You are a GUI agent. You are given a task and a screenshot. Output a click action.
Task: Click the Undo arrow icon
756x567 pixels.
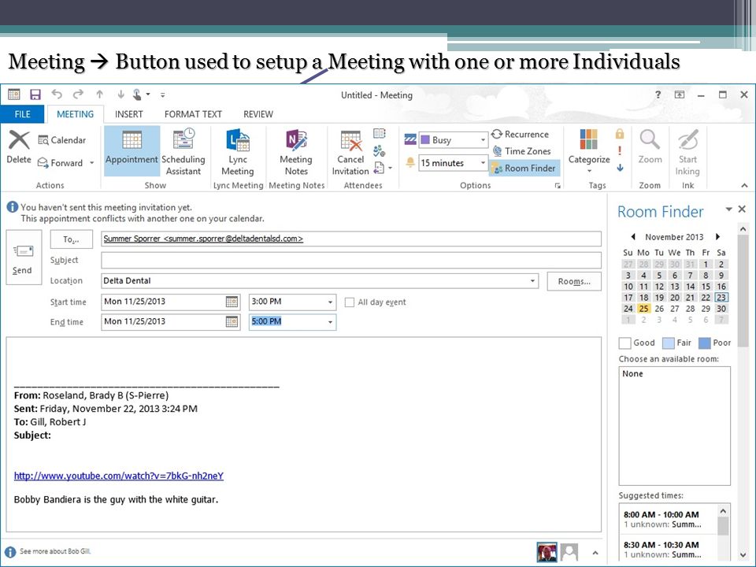57,94
